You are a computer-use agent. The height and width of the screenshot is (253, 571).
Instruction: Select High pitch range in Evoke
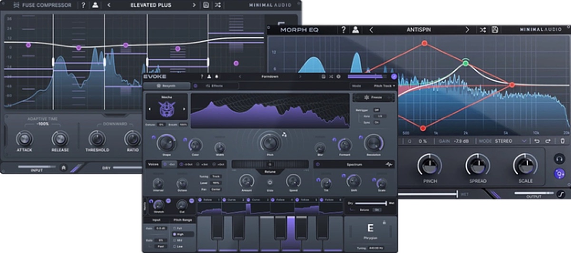click(x=183, y=234)
